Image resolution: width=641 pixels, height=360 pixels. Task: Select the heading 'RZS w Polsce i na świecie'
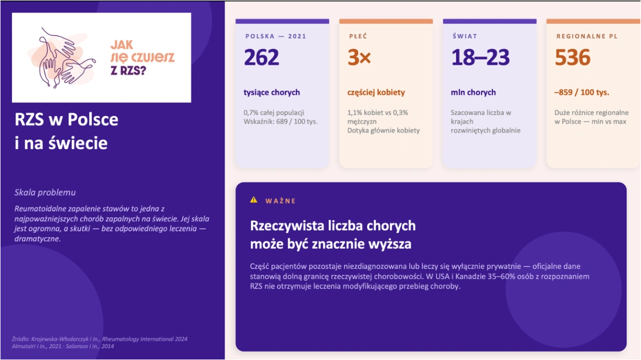pos(66,131)
